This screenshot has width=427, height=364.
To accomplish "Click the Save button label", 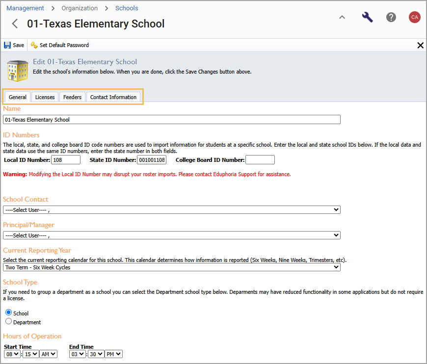I will pyautogui.click(x=19, y=45).
